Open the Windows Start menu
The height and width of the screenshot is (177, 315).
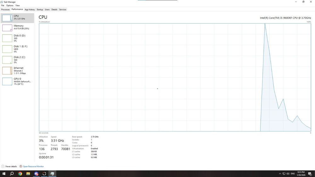point(4,174)
